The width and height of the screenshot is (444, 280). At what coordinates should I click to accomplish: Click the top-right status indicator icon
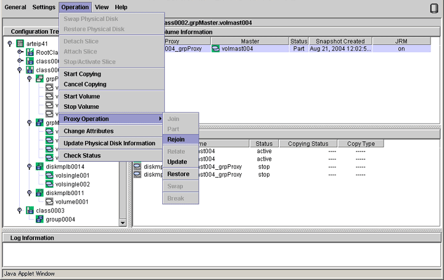434,8
